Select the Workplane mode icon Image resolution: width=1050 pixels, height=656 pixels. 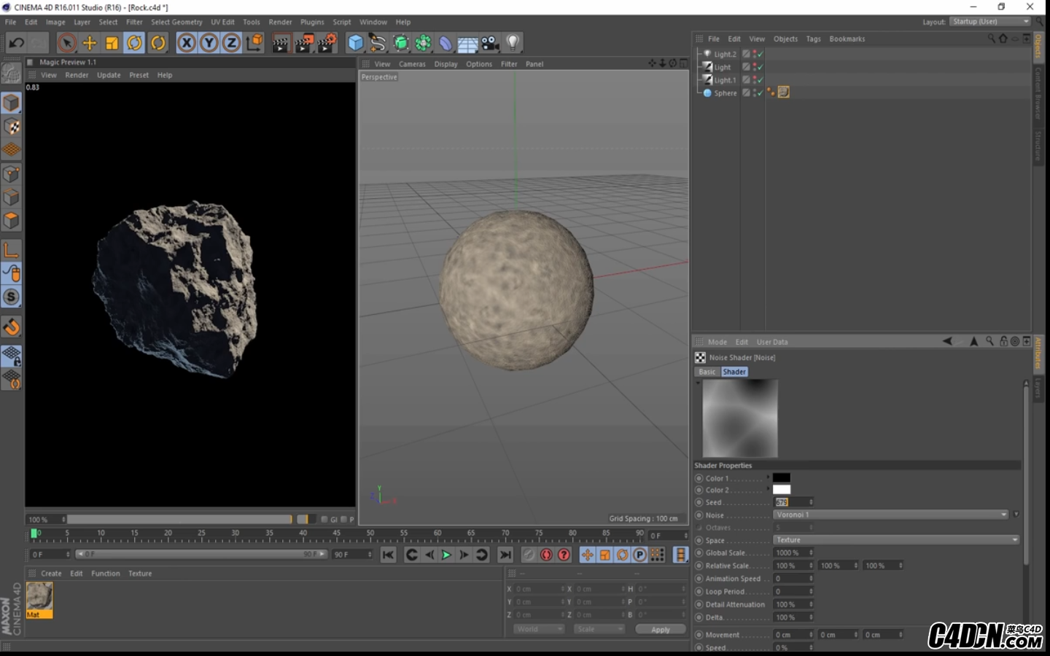(x=11, y=150)
